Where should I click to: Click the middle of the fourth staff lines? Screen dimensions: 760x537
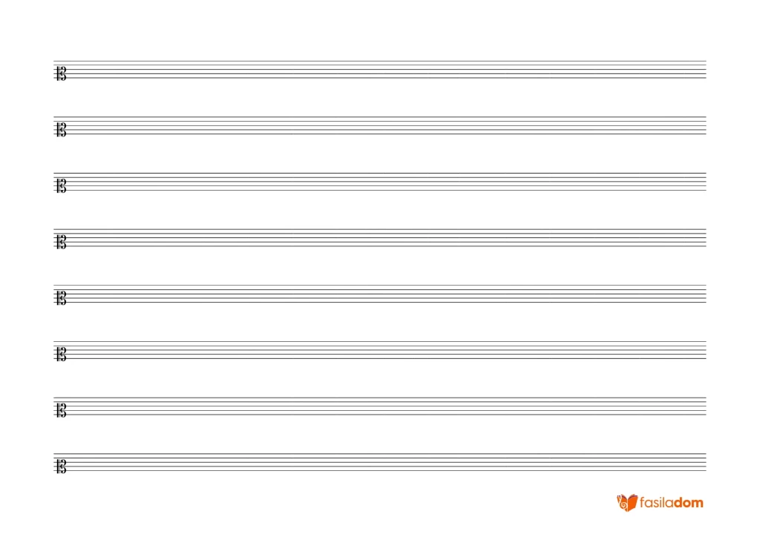click(x=380, y=238)
